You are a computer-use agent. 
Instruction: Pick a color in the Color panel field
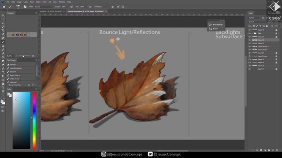(x=22, y=120)
